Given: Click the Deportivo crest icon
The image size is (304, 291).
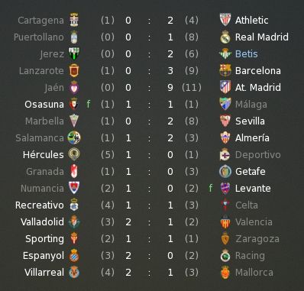Looking at the screenshot, I should [225, 154].
